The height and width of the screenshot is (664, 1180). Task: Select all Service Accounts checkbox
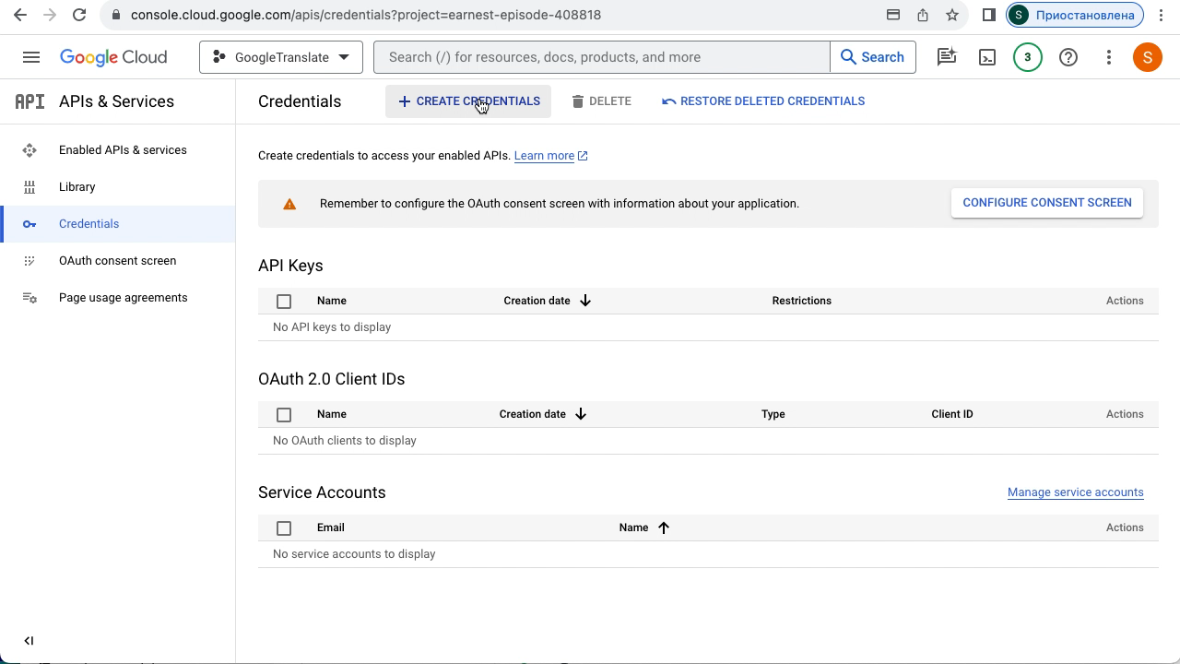(x=284, y=528)
